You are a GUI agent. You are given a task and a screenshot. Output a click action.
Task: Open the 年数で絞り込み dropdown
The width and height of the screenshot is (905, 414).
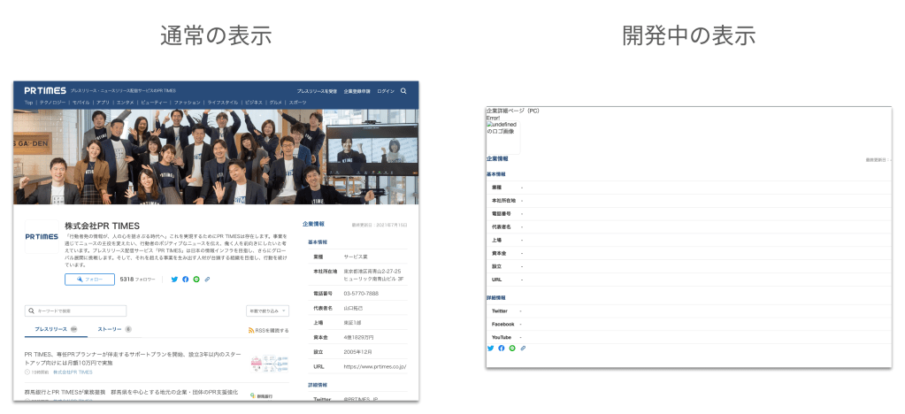point(268,311)
